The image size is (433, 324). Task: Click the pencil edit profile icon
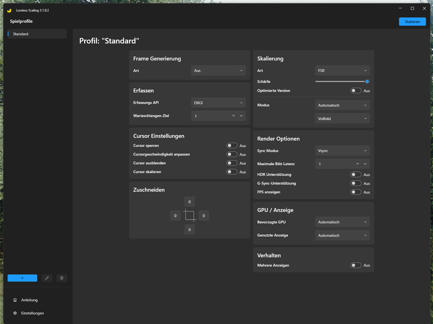(x=47, y=278)
